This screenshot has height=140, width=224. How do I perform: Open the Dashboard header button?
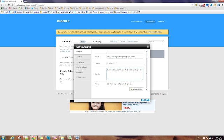click(150, 22)
